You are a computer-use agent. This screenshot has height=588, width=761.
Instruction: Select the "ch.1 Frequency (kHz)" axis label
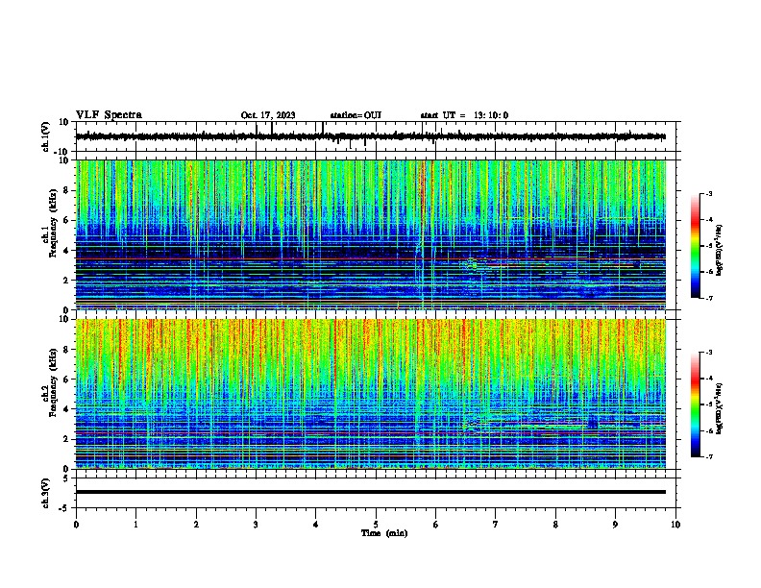[49, 224]
